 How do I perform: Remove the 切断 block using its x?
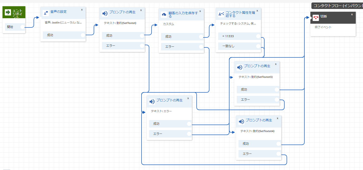[352, 14]
